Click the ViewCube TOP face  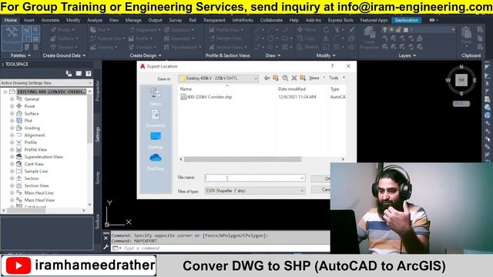pyautogui.click(x=461, y=80)
